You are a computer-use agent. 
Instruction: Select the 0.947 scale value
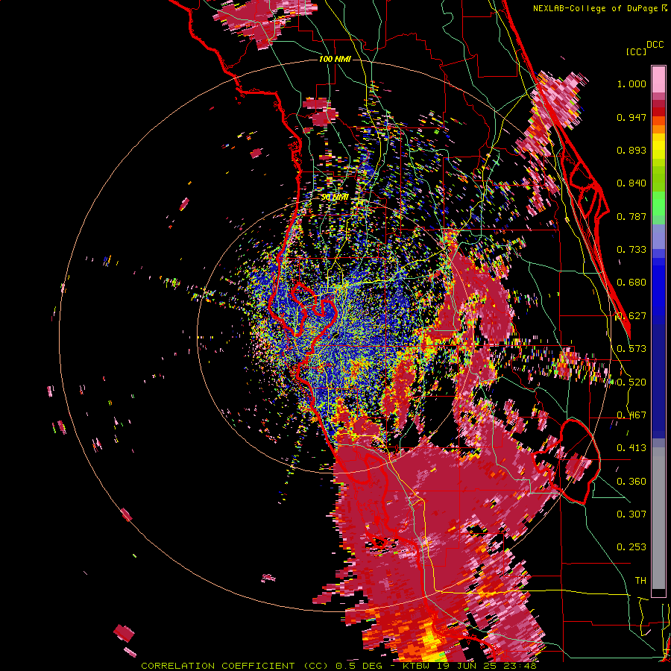(631, 117)
